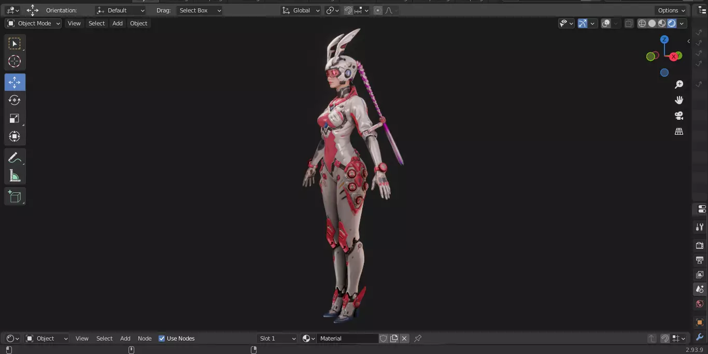Open the viewport Object menu
The height and width of the screenshot is (354, 708).
pos(138,23)
